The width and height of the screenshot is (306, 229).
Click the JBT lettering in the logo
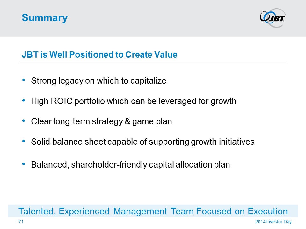tap(278, 19)
